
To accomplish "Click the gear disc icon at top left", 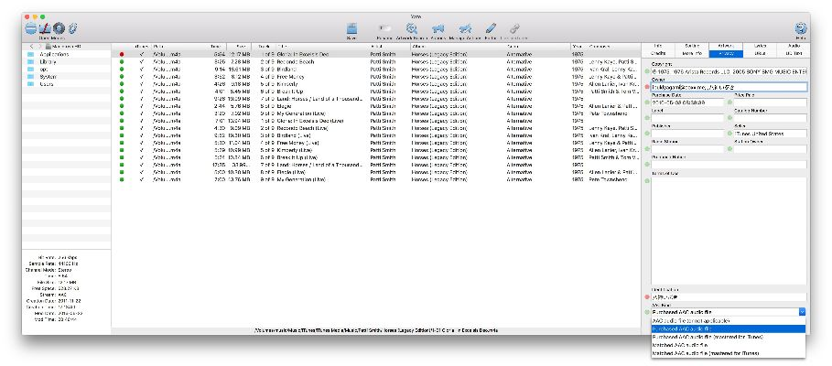I will pos(59,29).
